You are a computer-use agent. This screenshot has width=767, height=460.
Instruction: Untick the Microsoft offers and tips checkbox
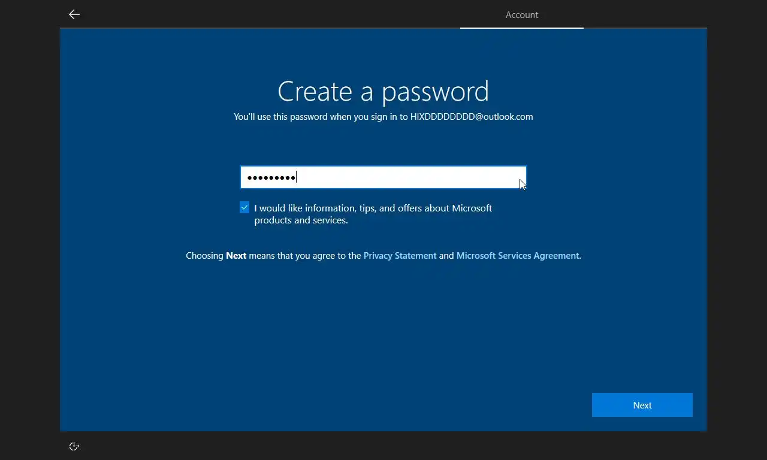click(x=244, y=208)
